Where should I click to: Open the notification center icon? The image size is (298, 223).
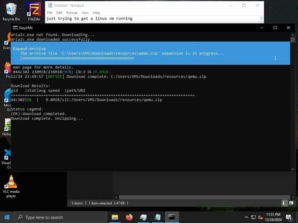pos(289,217)
